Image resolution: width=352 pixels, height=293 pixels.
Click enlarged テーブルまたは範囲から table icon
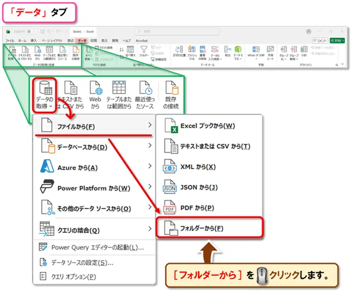coord(119,88)
